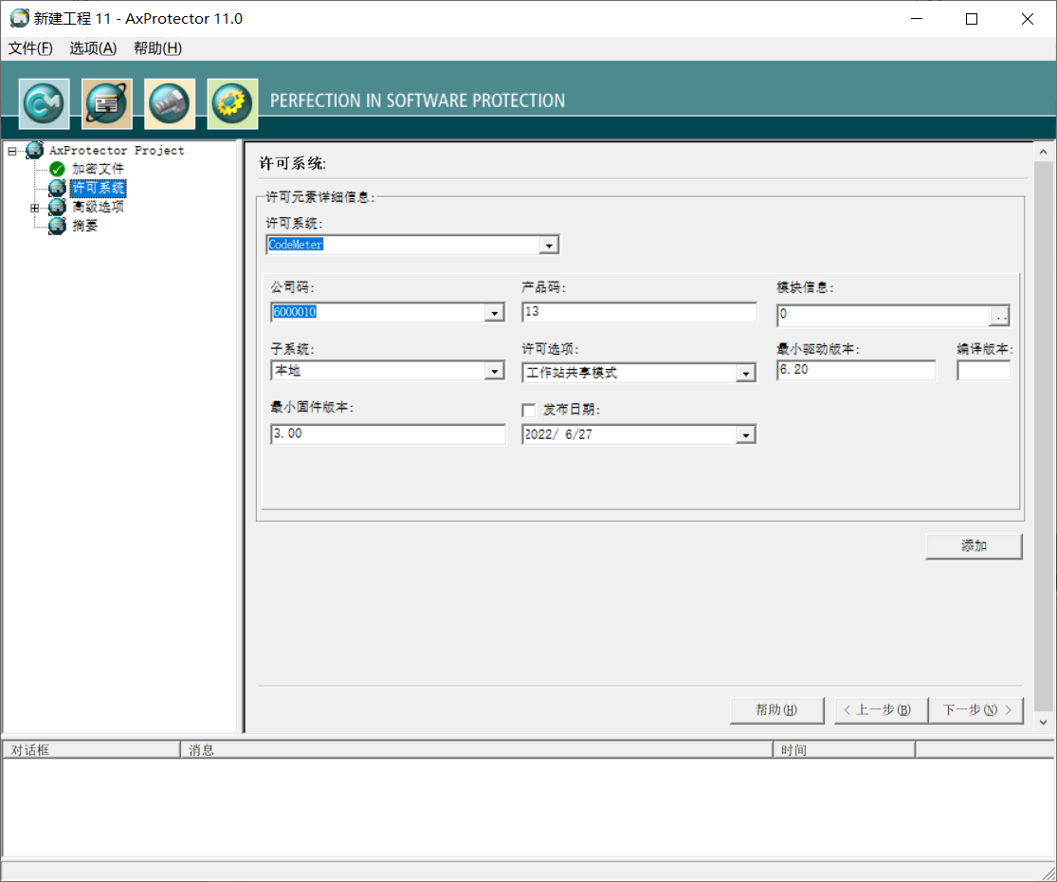The image size is (1057, 882).
Task: Click the browse button next to 模块信息
Action: point(1000,316)
